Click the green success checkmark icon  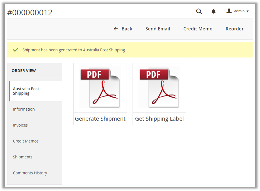point(16,50)
